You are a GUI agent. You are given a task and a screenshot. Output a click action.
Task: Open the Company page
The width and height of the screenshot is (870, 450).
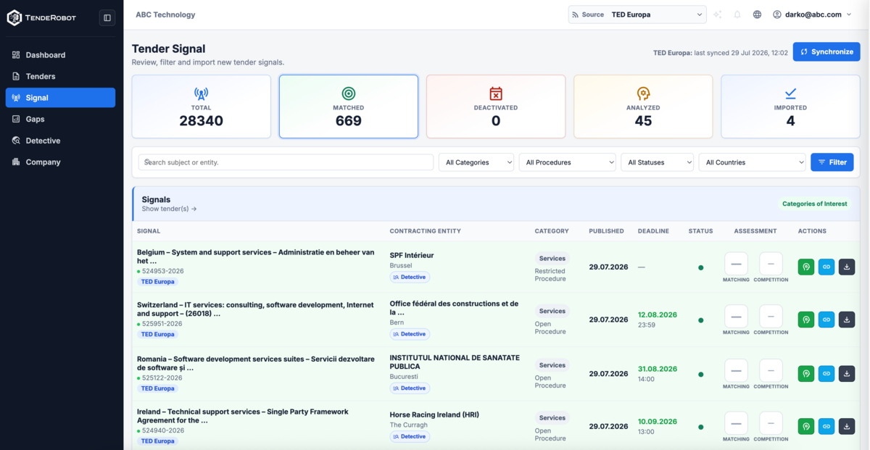pyautogui.click(x=60, y=162)
